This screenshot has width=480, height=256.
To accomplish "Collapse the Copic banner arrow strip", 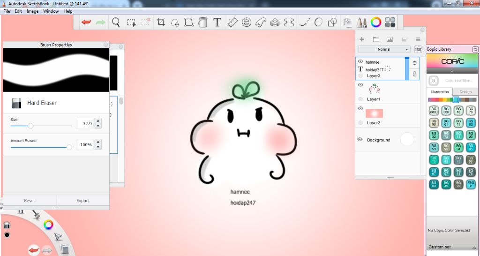I will click(452, 71).
